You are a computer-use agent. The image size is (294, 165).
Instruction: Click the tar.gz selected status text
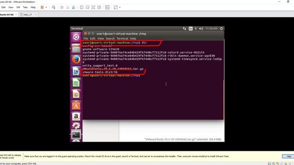point(183,139)
